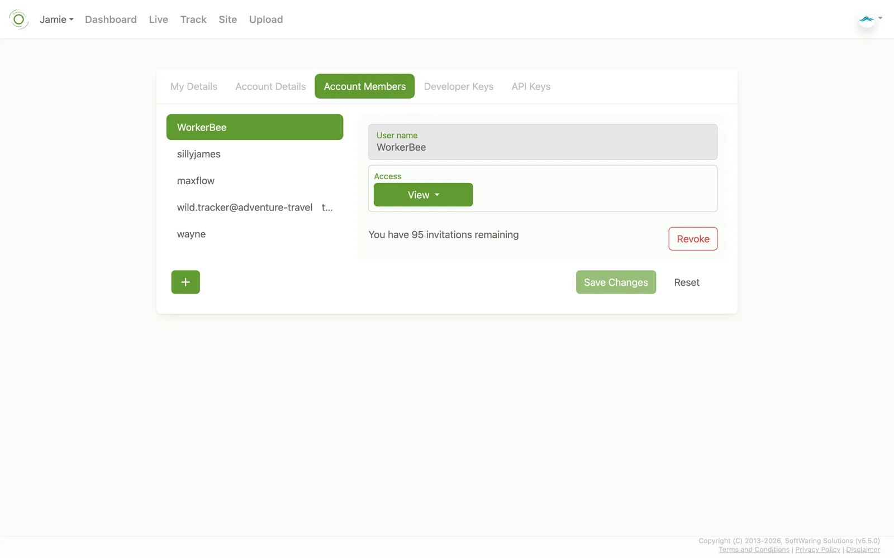894x558 pixels.
Task: Expand the View access dropdown
Action: pos(423,195)
